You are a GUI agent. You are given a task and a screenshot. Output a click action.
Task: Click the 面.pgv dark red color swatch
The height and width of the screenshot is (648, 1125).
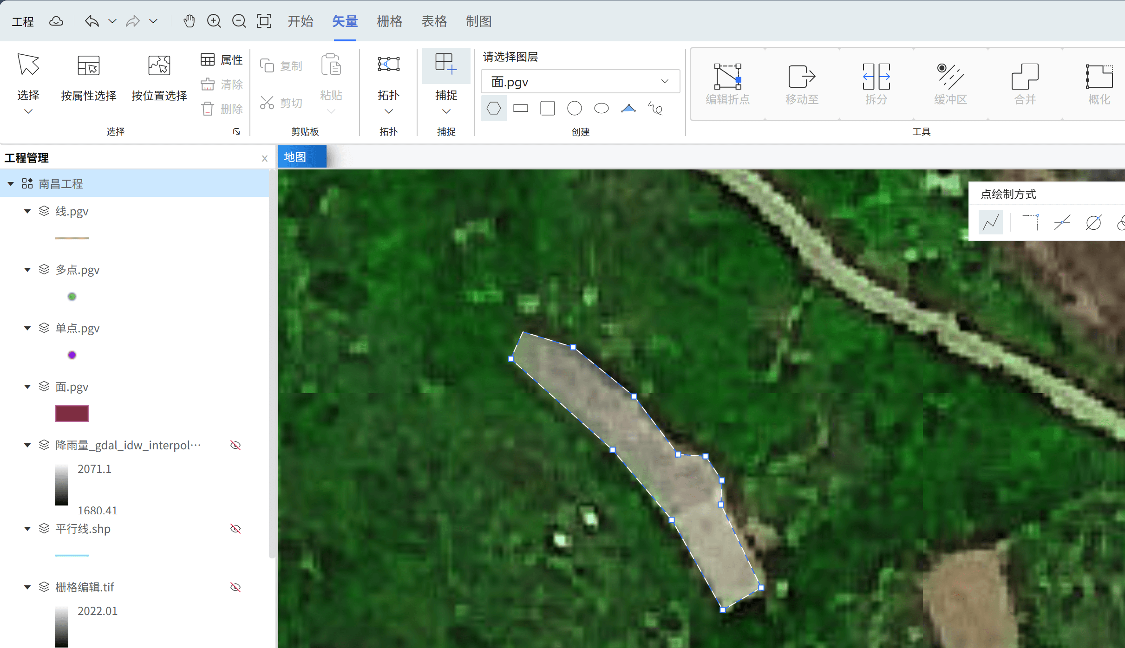(x=72, y=413)
